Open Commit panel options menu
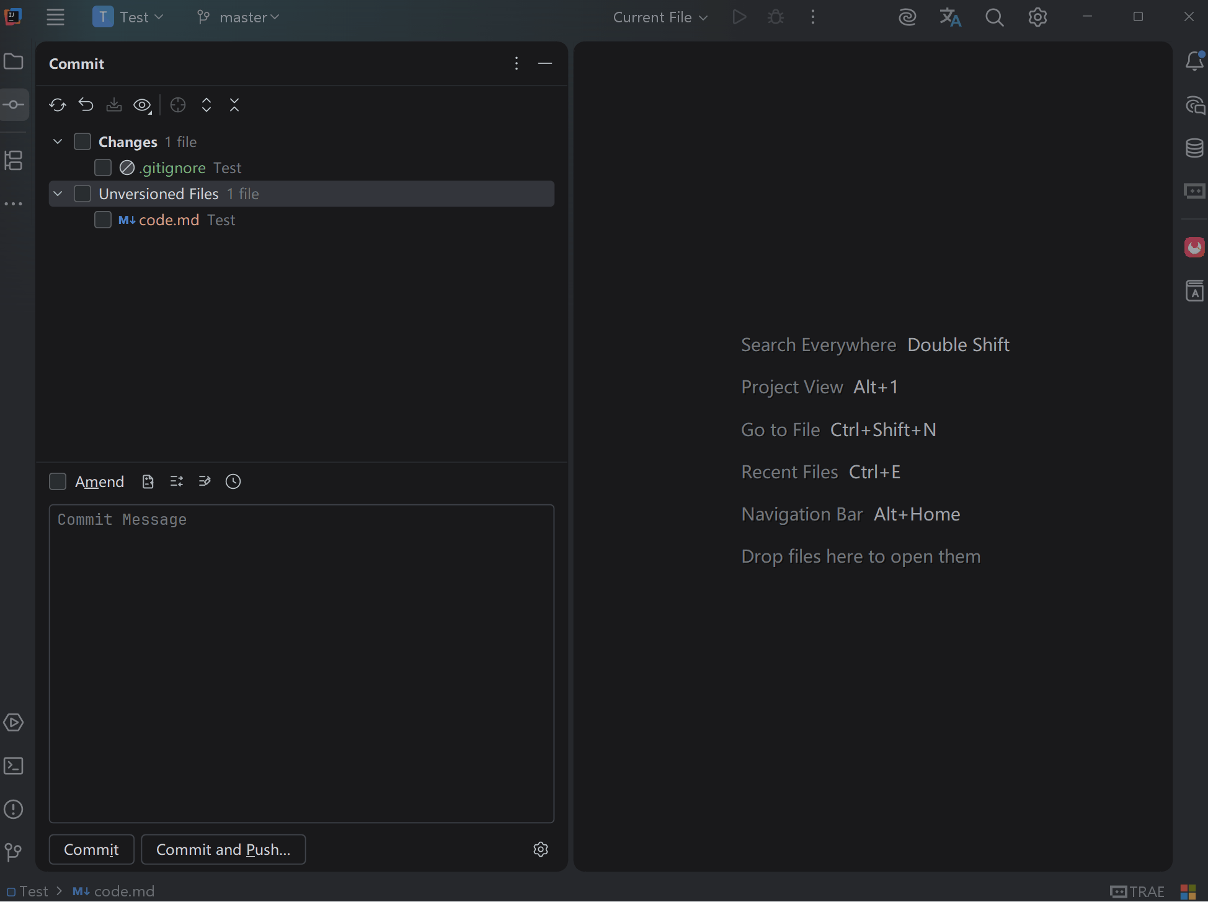The image size is (1208, 902). pos(516,63)
